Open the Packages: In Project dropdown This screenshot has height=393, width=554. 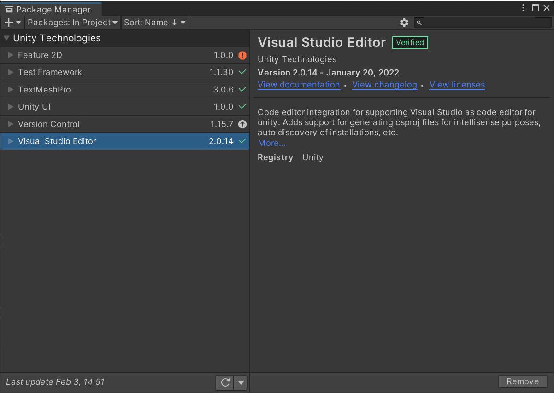72,23
